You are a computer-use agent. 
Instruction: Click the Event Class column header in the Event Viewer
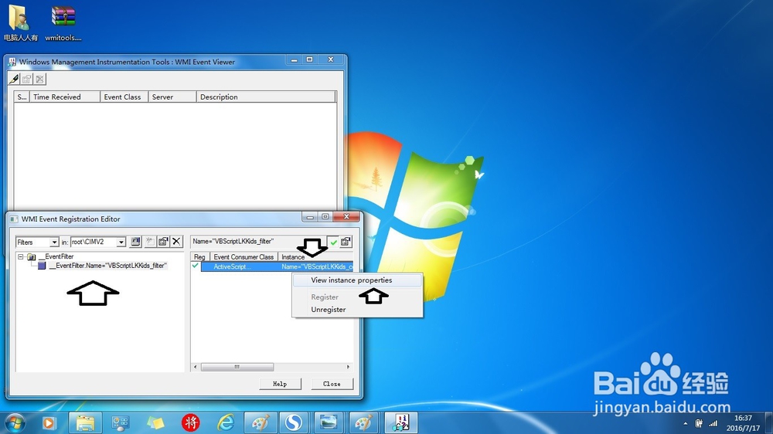pos(124,97)
